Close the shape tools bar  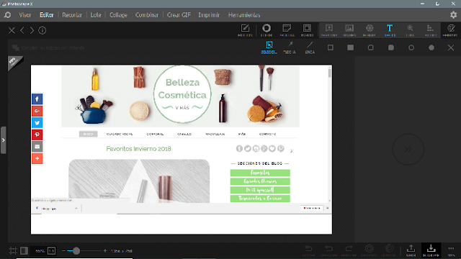(x=451, y=47)
